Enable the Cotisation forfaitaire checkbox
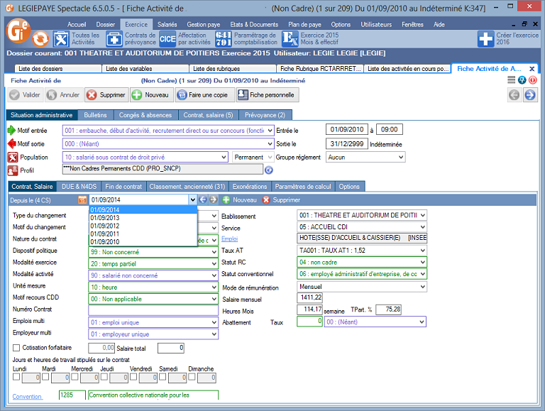This screenshot has height=411, width=545. 16,348
